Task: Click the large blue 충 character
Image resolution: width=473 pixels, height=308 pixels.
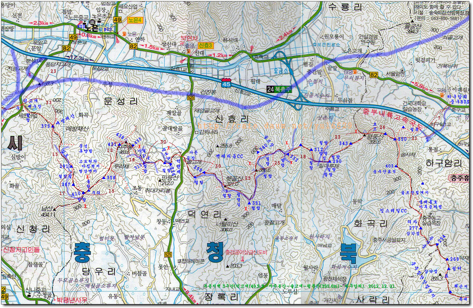Action: click(82, 252)
